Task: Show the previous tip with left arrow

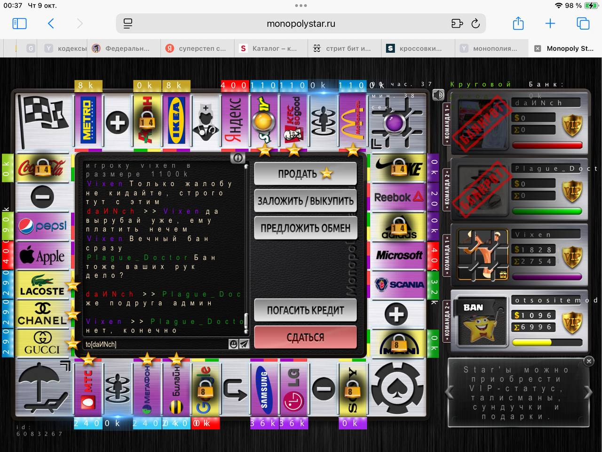Action: [450, 392]
